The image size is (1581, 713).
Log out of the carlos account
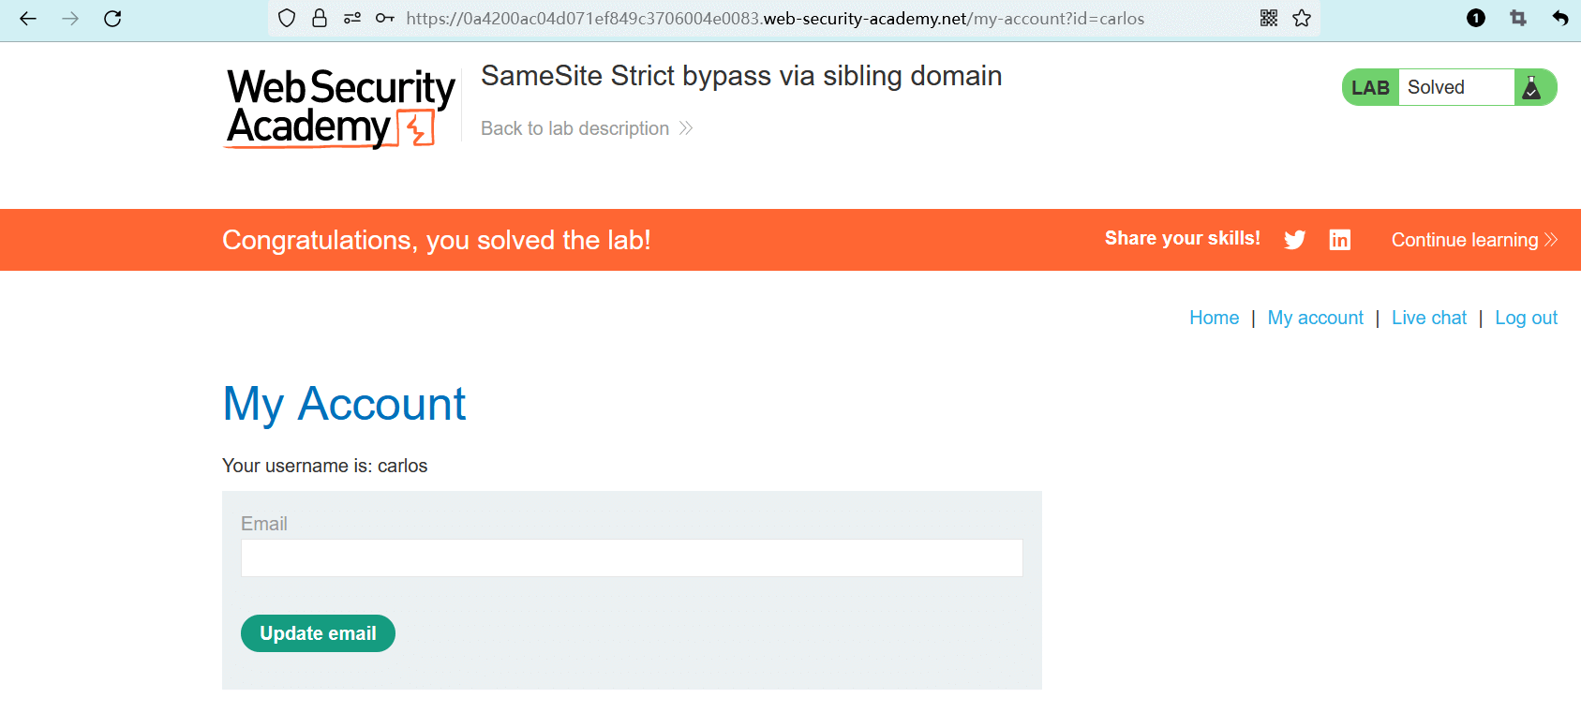click(x=1526, y=318)
